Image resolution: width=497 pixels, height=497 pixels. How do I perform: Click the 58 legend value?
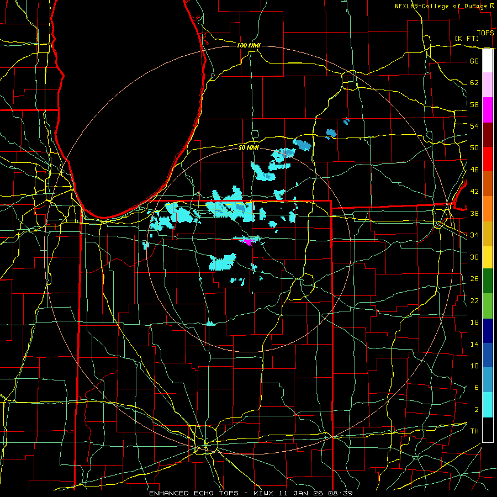pos(474,104)
